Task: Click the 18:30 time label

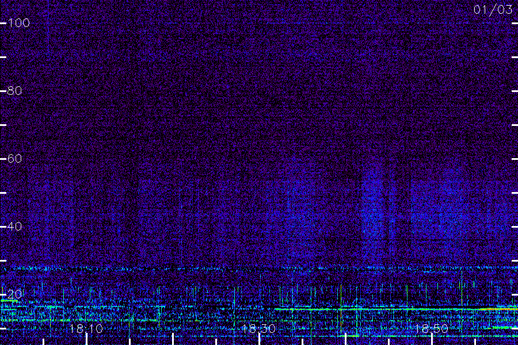Action: tap(258, 328)
